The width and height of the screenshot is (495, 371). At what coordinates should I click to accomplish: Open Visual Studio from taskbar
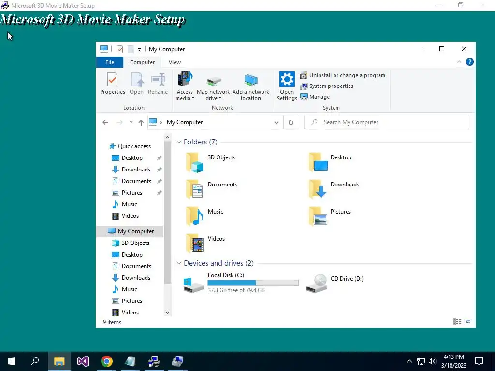click(83, 361)
